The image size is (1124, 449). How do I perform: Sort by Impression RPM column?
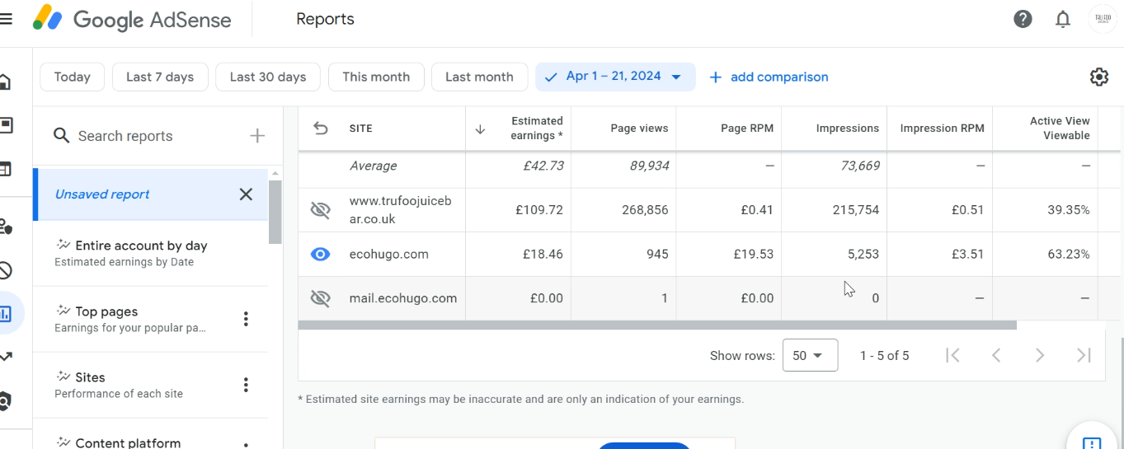942,129
